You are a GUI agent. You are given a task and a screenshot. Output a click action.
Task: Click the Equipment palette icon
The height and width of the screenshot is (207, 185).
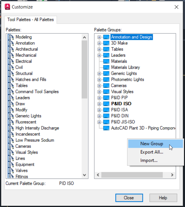(11, 165)
